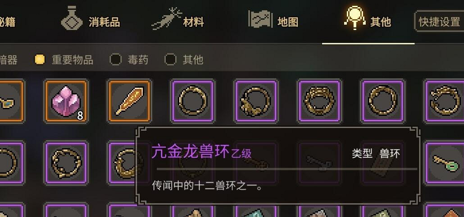
Task: Switch to the 地图 tab
Action: tap(287, 22)
